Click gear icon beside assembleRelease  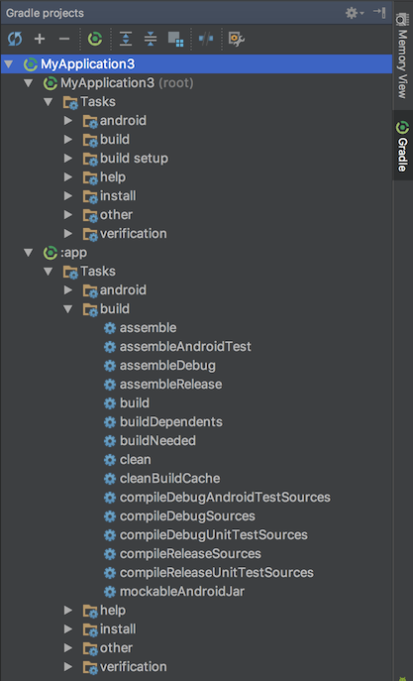coord(110,384)
